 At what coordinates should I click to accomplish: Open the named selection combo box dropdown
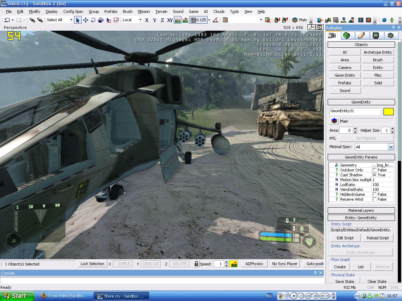[261, 20]
